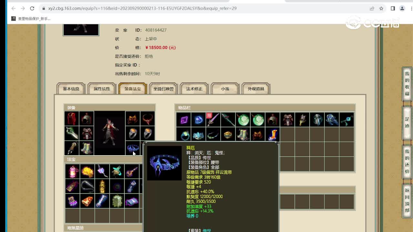
Task: Click the golden cloud treasure in 法宝
Action: (87, 171)
